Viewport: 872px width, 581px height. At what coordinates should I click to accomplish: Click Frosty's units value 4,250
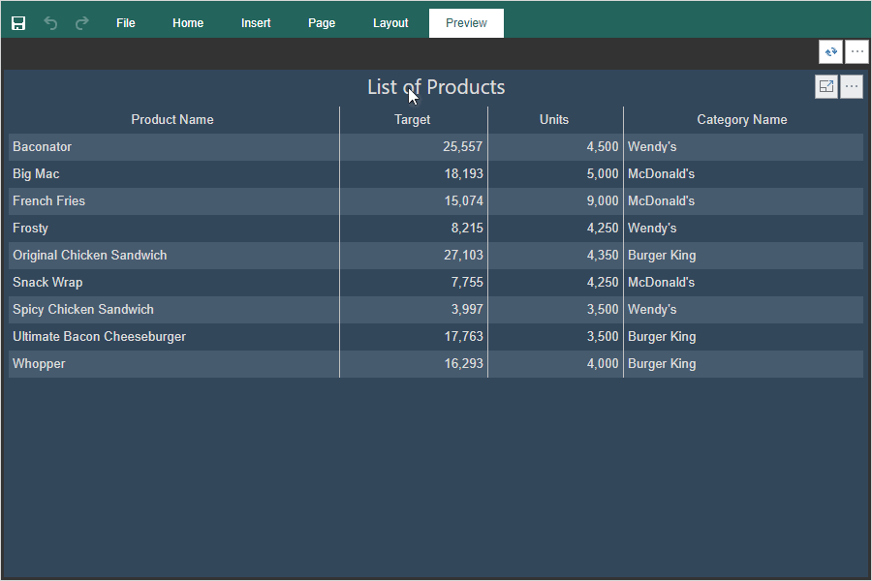pos(603,228)
